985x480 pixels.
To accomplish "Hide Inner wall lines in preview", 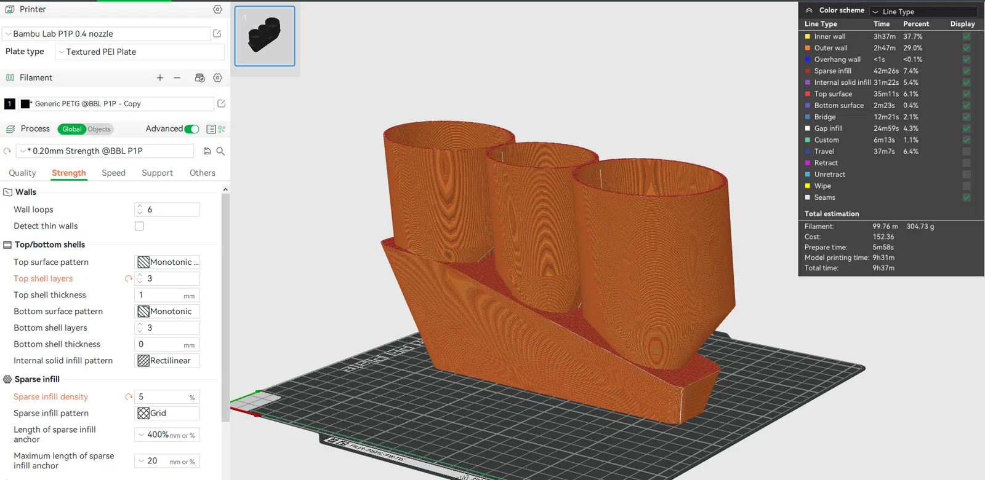I will (x=967, y=37).
